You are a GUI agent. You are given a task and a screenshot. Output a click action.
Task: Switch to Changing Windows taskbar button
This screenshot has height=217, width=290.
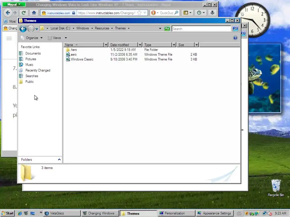coord(100,213)
